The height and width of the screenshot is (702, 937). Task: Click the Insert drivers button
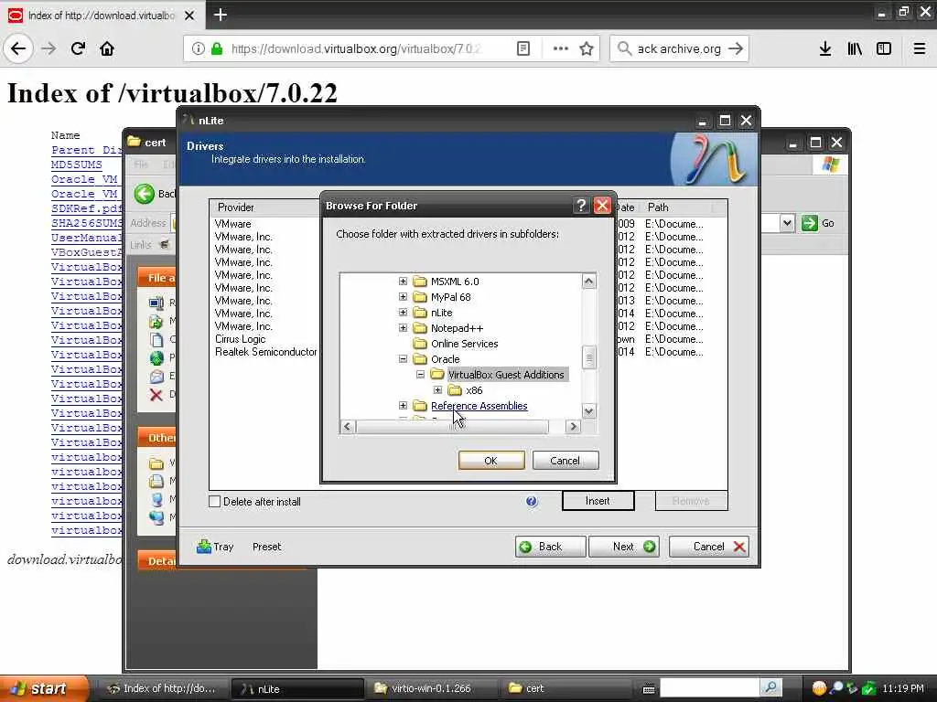click(x=598, y=501)
